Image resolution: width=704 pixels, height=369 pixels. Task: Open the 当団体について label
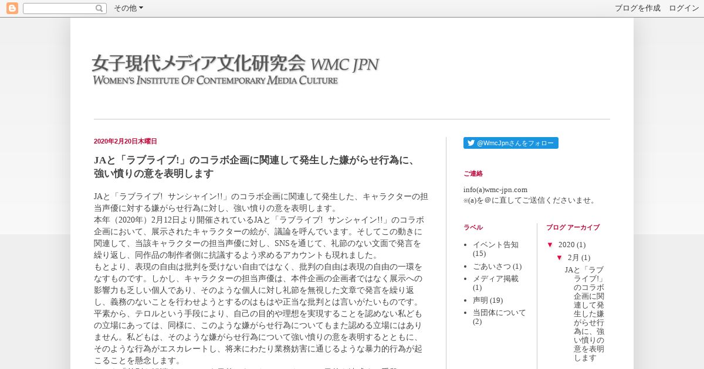pyautogui.click(x=499, y=313)
